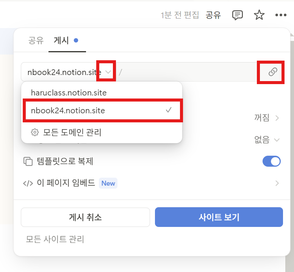The height and width of the screenshot is (272, 294).
Task: Click the gear icon for domain management
Action: [x=35, y=132]
